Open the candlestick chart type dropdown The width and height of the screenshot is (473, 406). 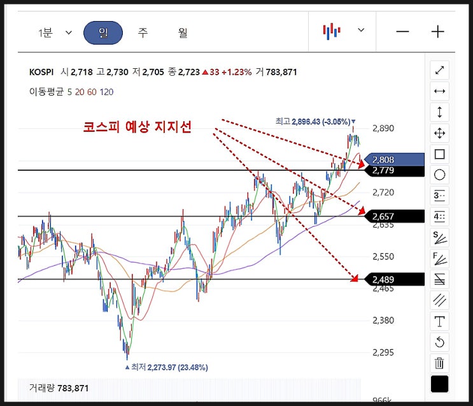(344, 31)
